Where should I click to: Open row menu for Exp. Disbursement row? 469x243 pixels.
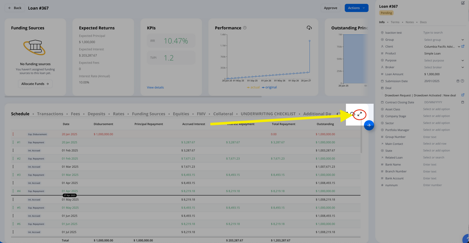click(x=13, y=134)
